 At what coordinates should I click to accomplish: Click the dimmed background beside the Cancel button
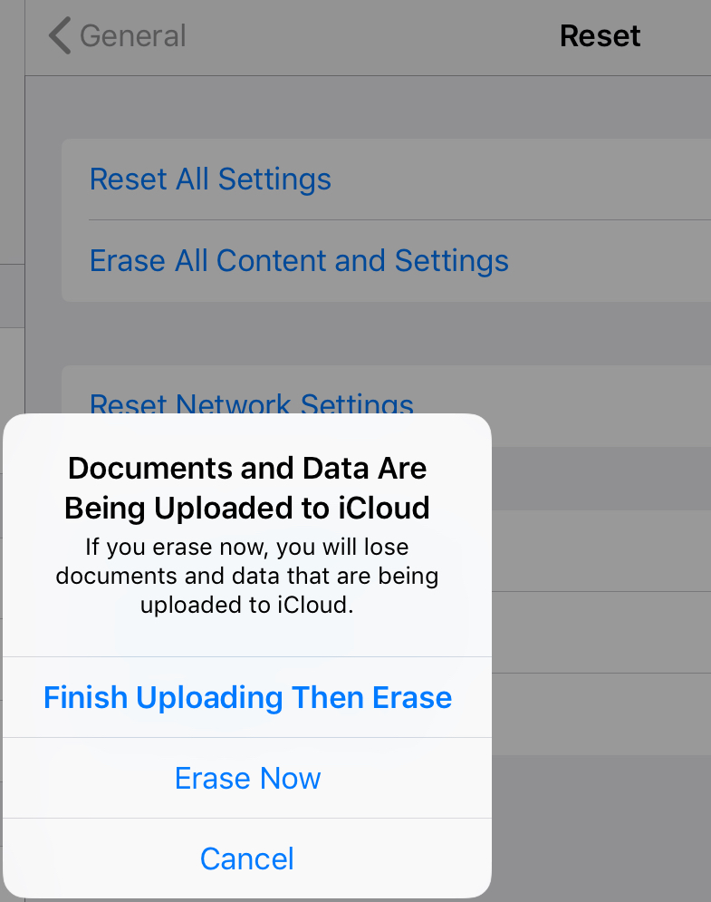tap(601, 829)
